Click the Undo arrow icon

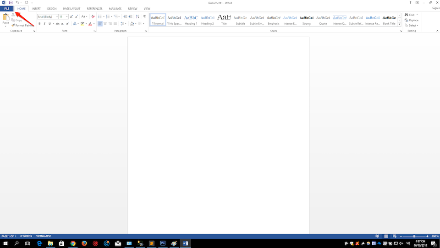click(17, 3)
